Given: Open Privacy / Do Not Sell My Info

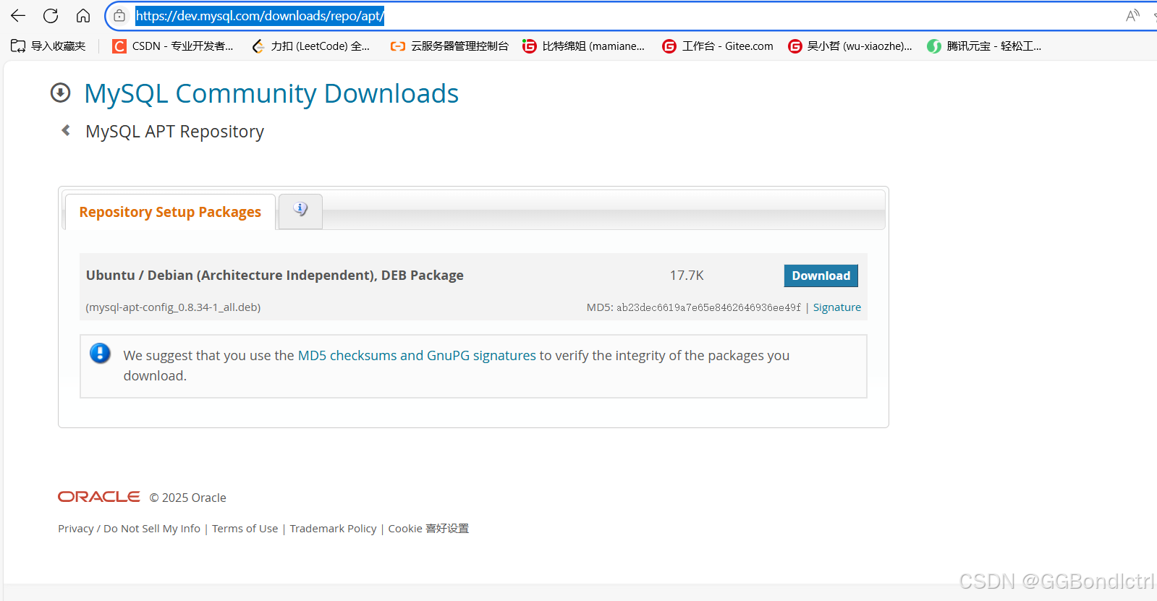Looking at the screenshot, I should click(129, 529).
